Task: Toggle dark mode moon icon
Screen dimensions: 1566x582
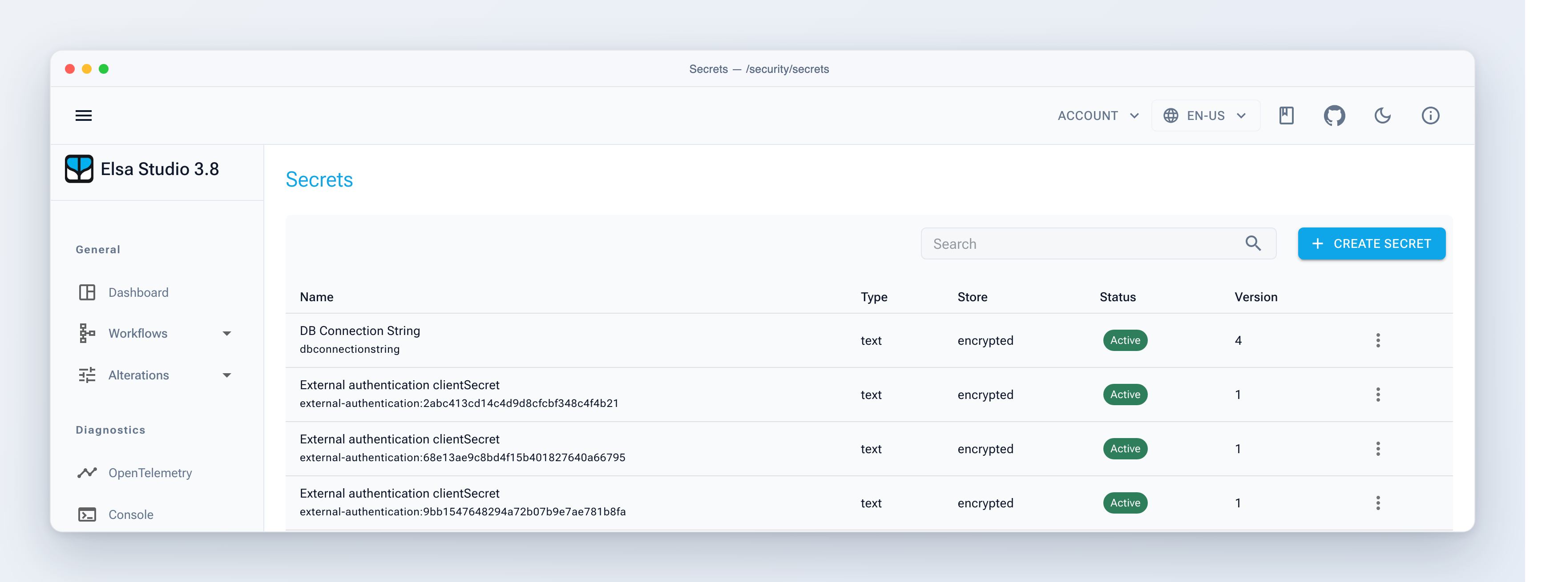Action: (x=1382, y=116)
